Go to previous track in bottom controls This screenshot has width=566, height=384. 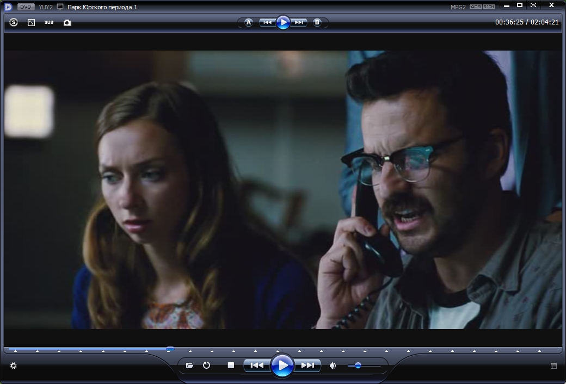pos(257,365)
